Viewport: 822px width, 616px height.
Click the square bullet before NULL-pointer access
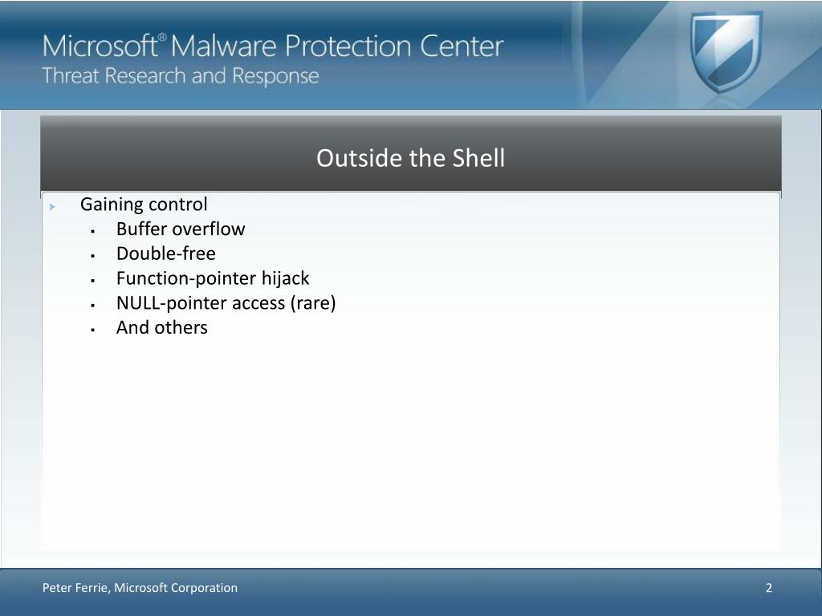click(93, 305)
